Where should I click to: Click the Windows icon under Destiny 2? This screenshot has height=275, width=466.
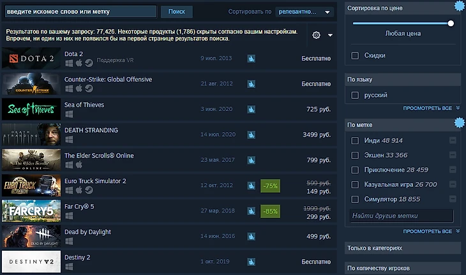(x=69, y=267)
